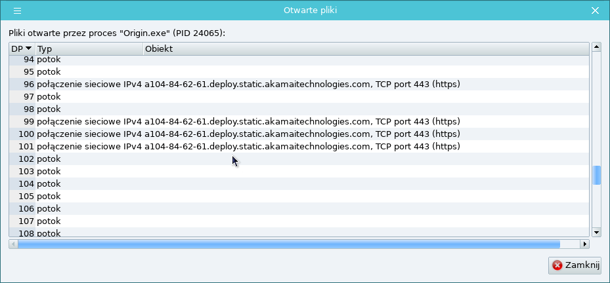Select row 106 potok
610x283 pixels.
(x=299, y=208)
